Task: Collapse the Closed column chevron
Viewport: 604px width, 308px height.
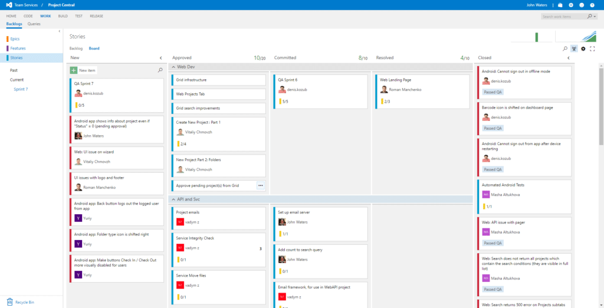Action: click(569, 58)
